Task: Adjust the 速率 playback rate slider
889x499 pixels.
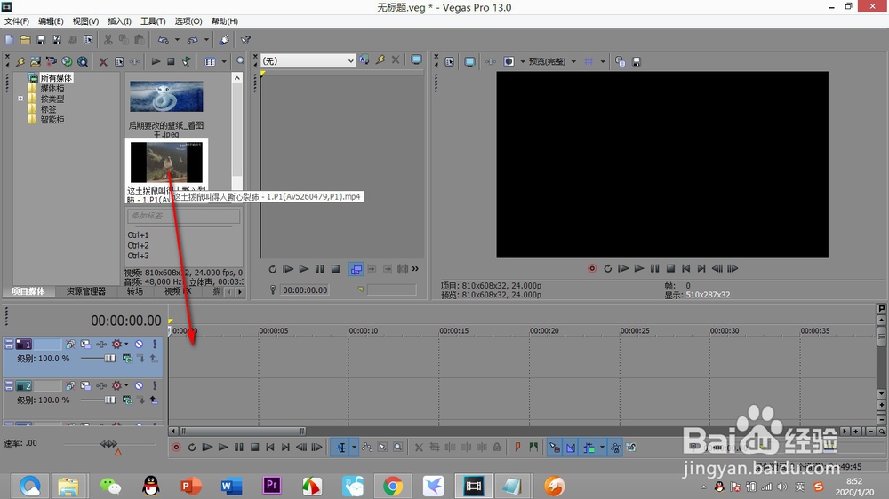Action: pos(108,443)
